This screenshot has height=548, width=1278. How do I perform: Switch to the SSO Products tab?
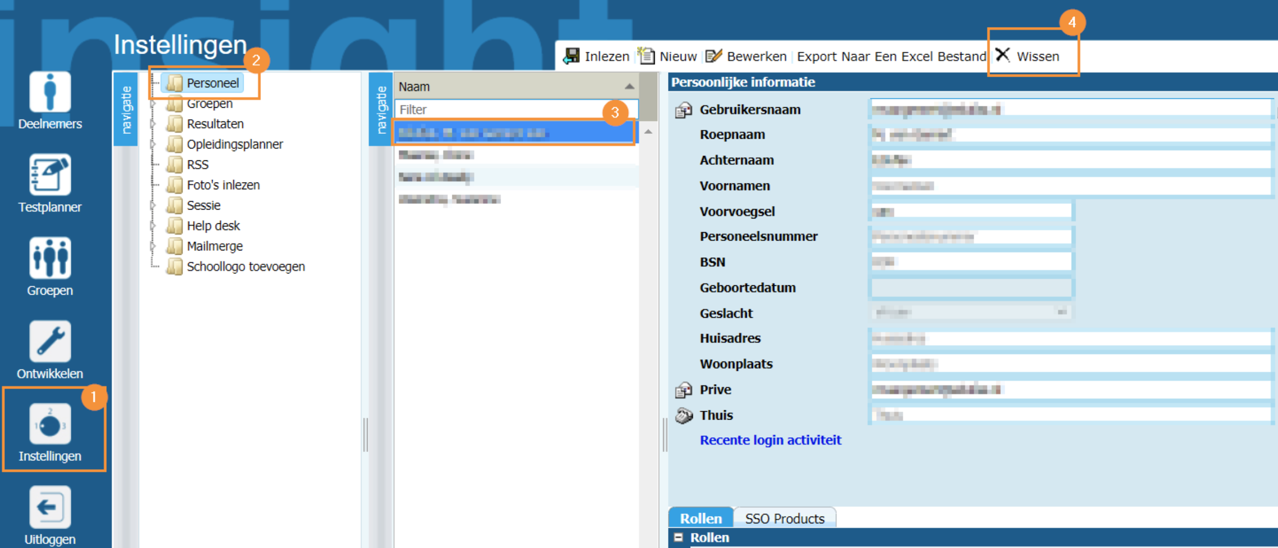pos(784,518)
